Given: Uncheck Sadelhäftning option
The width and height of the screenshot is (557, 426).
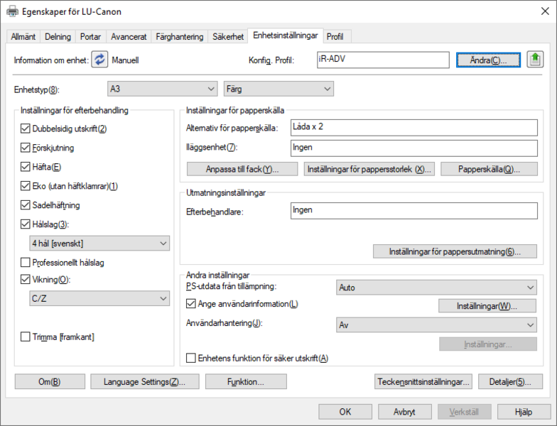Looking at the screenshot, I should pos(26,204).
